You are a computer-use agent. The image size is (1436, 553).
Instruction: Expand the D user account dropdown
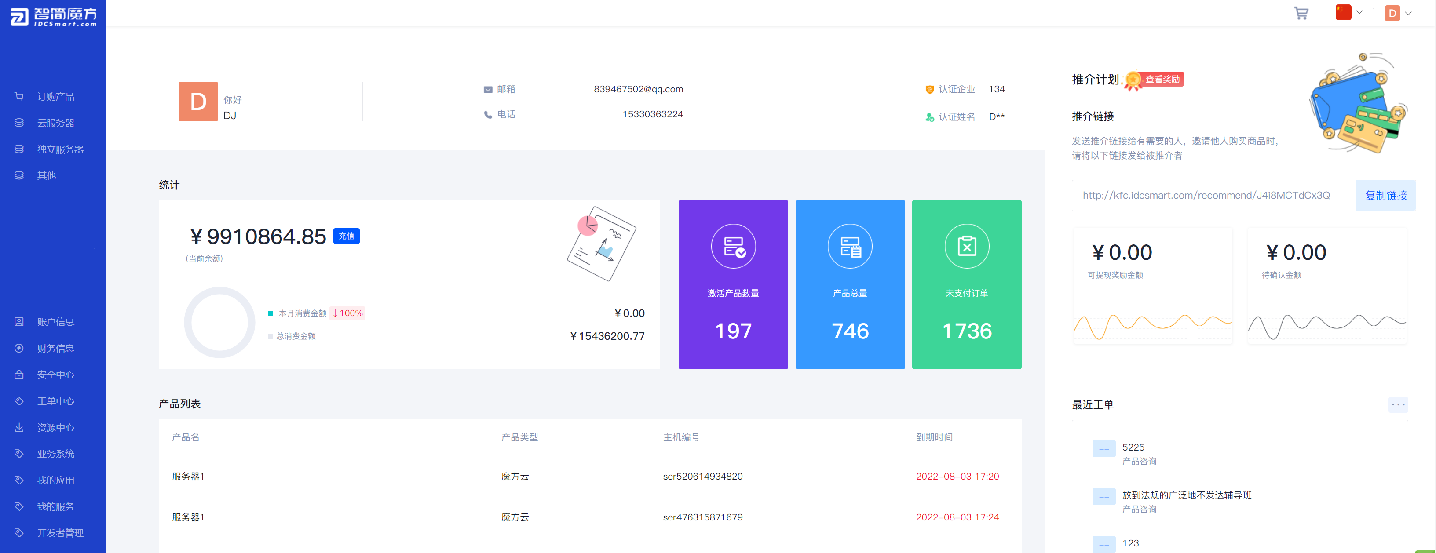(x=1398, y=13)
